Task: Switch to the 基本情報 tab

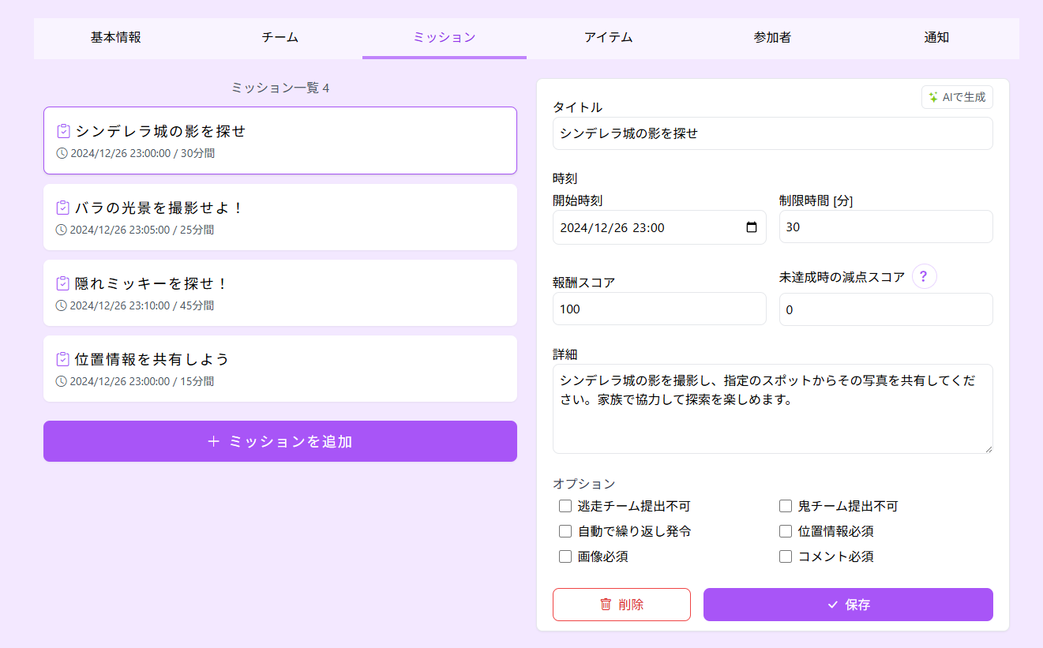Action: pyautogui.click(x=116, y=38)
